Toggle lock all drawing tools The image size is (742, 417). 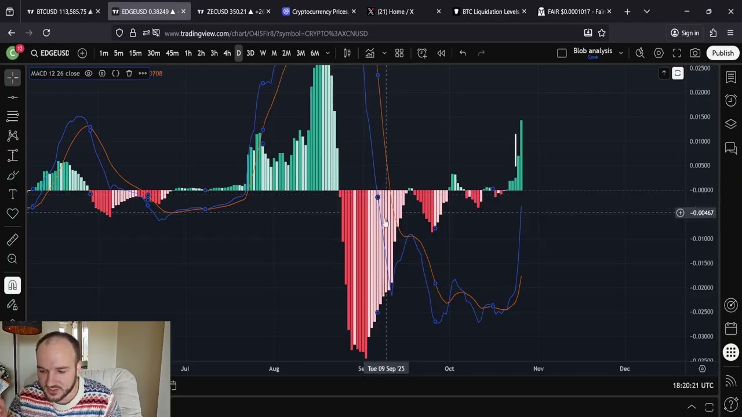(13, 305)
